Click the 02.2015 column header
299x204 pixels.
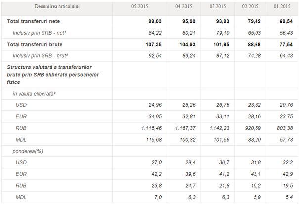[250, 7]
